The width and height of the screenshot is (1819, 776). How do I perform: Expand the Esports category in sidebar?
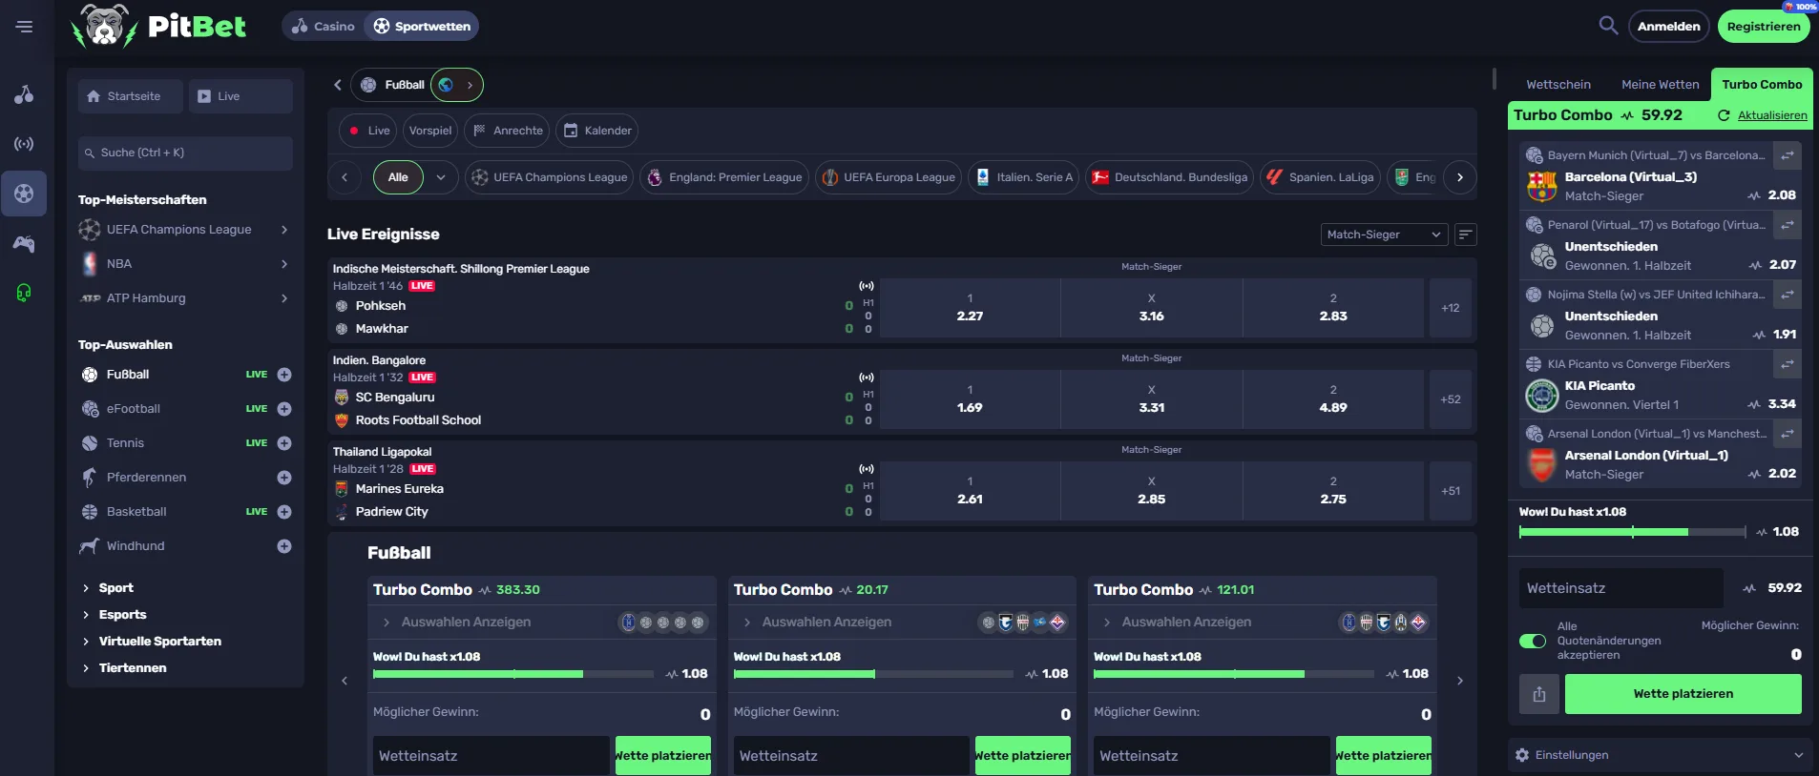tap(123, 615)
